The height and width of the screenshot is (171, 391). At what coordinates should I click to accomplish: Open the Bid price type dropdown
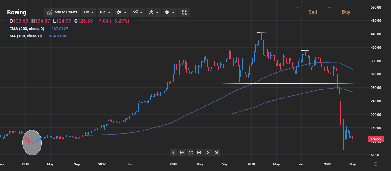point(105,12)
